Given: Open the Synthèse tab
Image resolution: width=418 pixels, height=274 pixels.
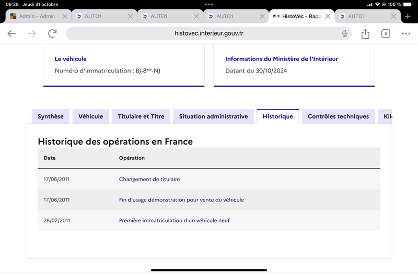Looking at the screenshot, I should click(x=51, y=116).
